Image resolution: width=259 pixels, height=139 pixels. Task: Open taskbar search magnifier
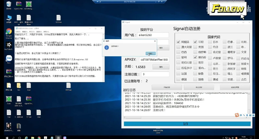pyautogui.click(x=13, y=138)
